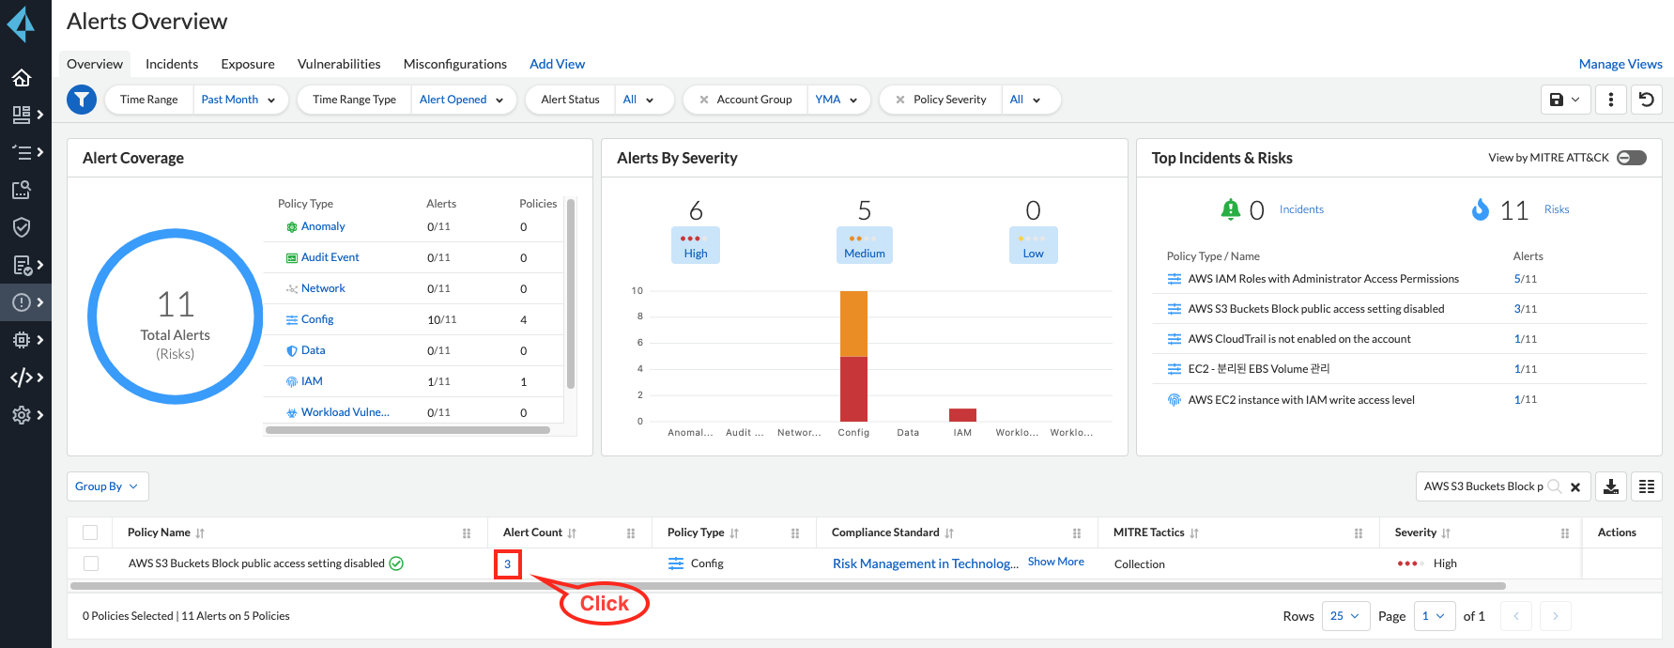Screen dimensions: 1674x648
Task: Open the code security sidebar icon
Action: click(22, 378)
